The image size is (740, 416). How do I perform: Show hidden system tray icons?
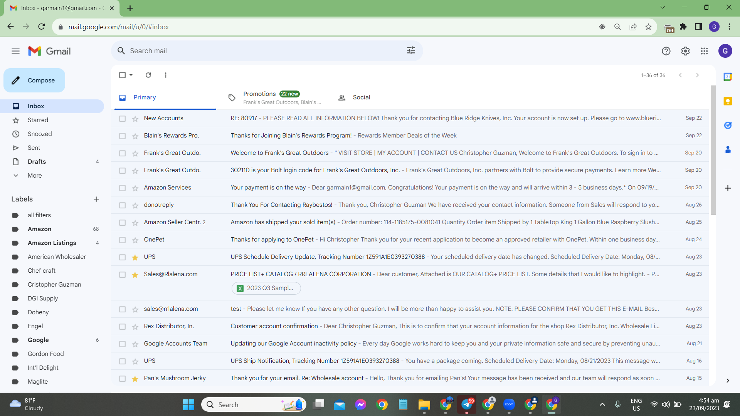(x=602, y=404)
